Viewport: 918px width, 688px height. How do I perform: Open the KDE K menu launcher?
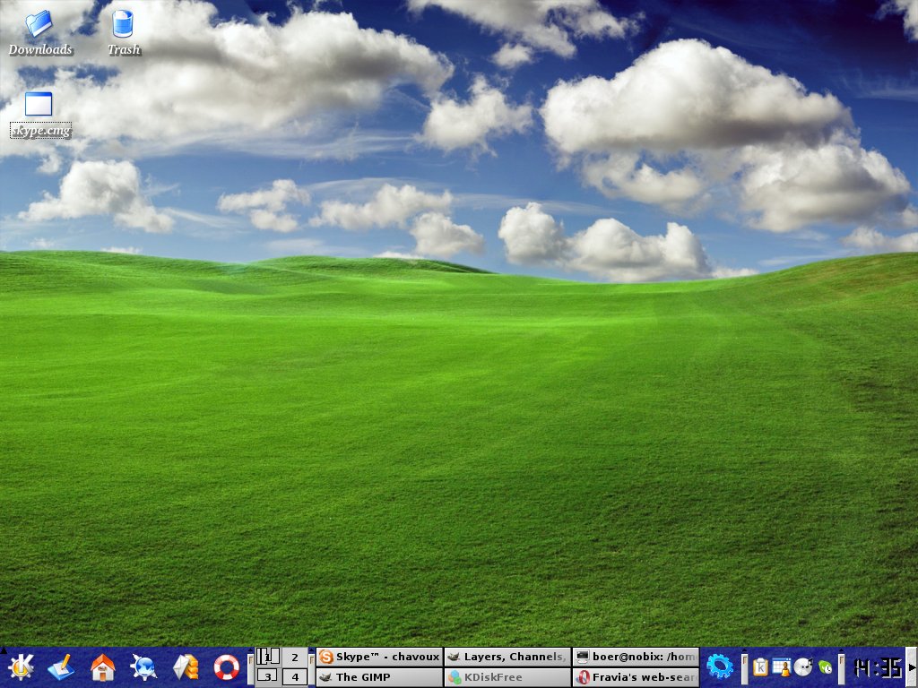[x=21, y=667]
